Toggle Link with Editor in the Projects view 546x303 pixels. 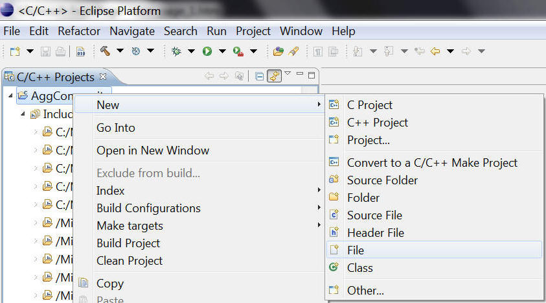tap(275, 76)
